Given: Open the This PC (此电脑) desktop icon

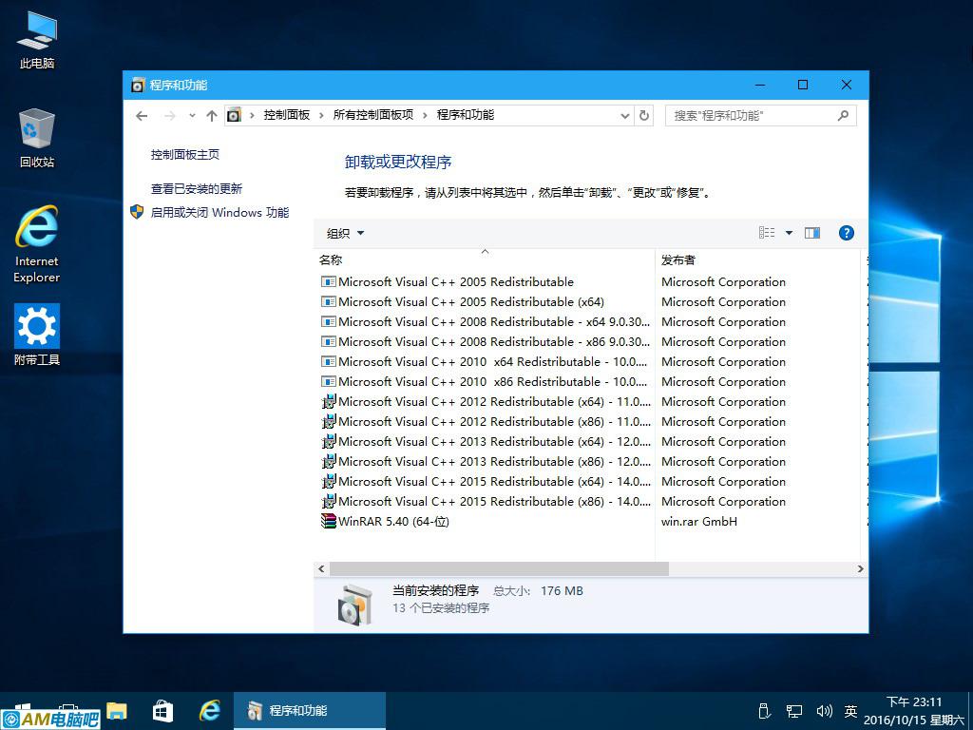Looking at the screenshot, I should pyautogui.click(x=37, y=40).
